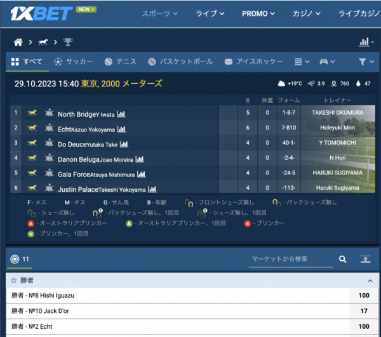This screenshot has width=381, height=337.
Task: Select the 11 markets tab
Action: 20,259
